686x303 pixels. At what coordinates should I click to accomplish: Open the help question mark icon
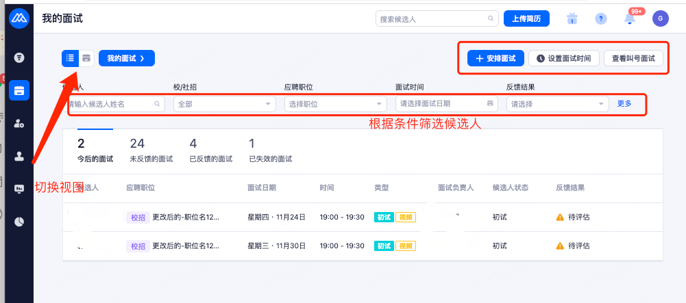point(601,18)
